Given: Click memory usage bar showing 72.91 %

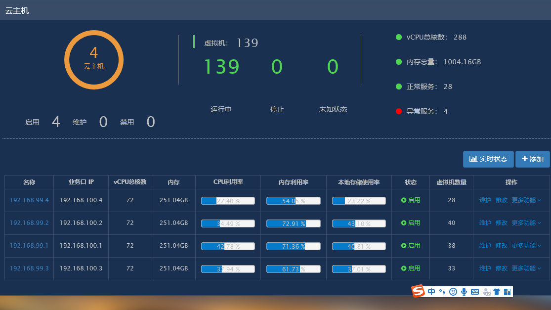Looking at the screenshot, I should [294, 223].
